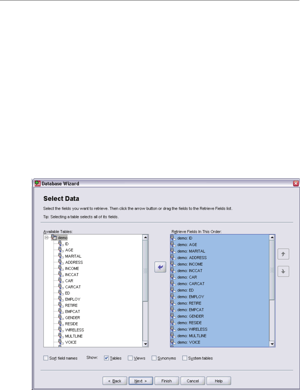Viewport: 300px width, 390px height.
Task: Select 'demo: WIRELESS' in retrieve list
Action: (192, 329)
